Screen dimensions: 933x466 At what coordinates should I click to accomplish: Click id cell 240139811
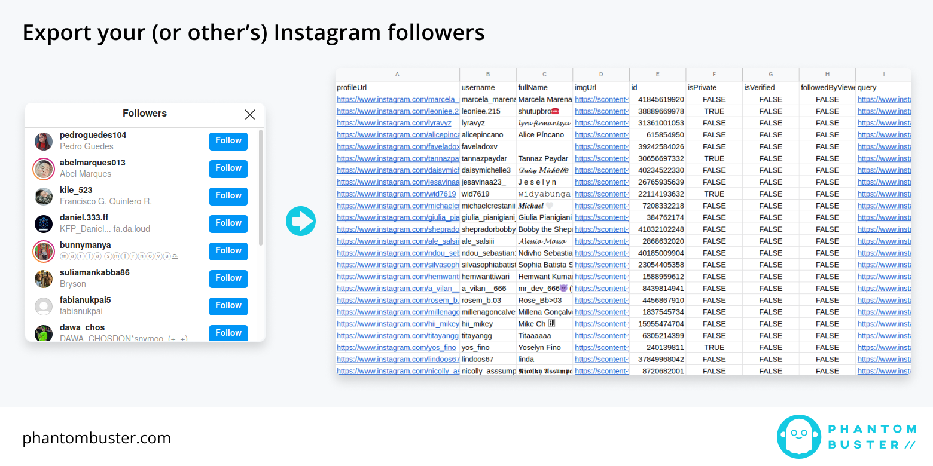pos(657,347)
